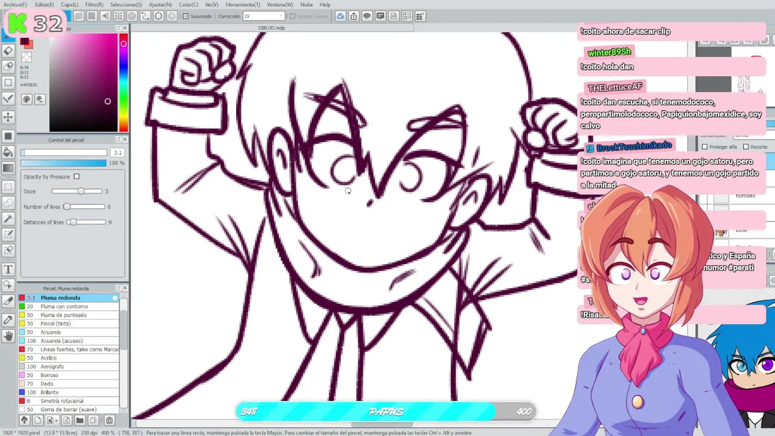This screenshot has width=775, height=436.
Task: Click the share upload icon in top toolbar
Action: point(354,16)
